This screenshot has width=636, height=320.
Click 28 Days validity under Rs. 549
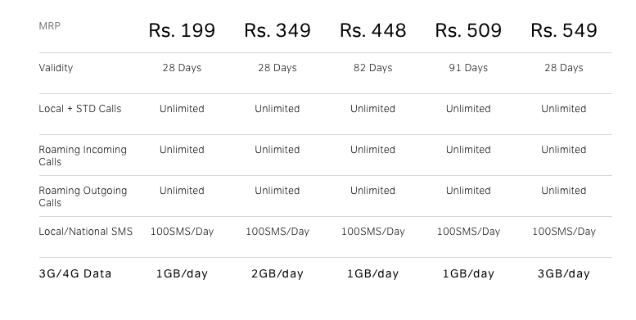tap(564, 68)
